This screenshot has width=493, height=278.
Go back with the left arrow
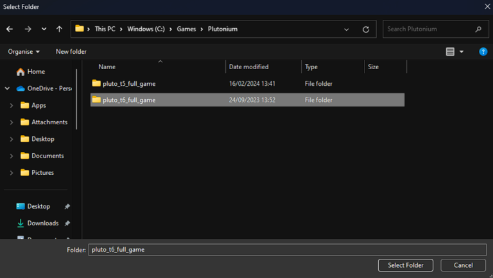10,29
